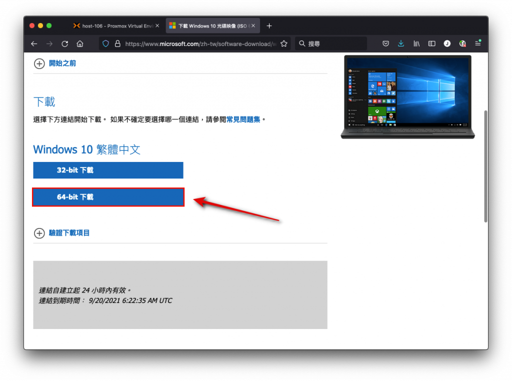Open a new tab with plus button

tap(269, 26)
